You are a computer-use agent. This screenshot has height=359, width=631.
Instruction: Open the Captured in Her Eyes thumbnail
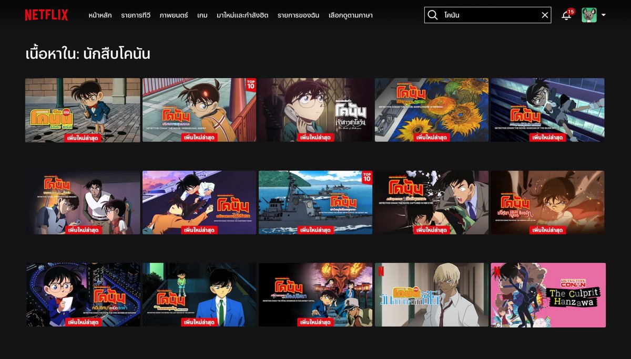click(x=431, y=203)
